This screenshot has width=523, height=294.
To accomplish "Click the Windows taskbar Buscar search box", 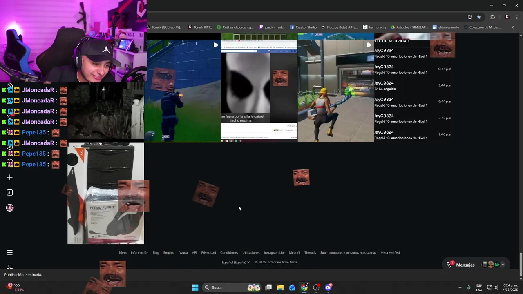I will [x=232, y=287].
